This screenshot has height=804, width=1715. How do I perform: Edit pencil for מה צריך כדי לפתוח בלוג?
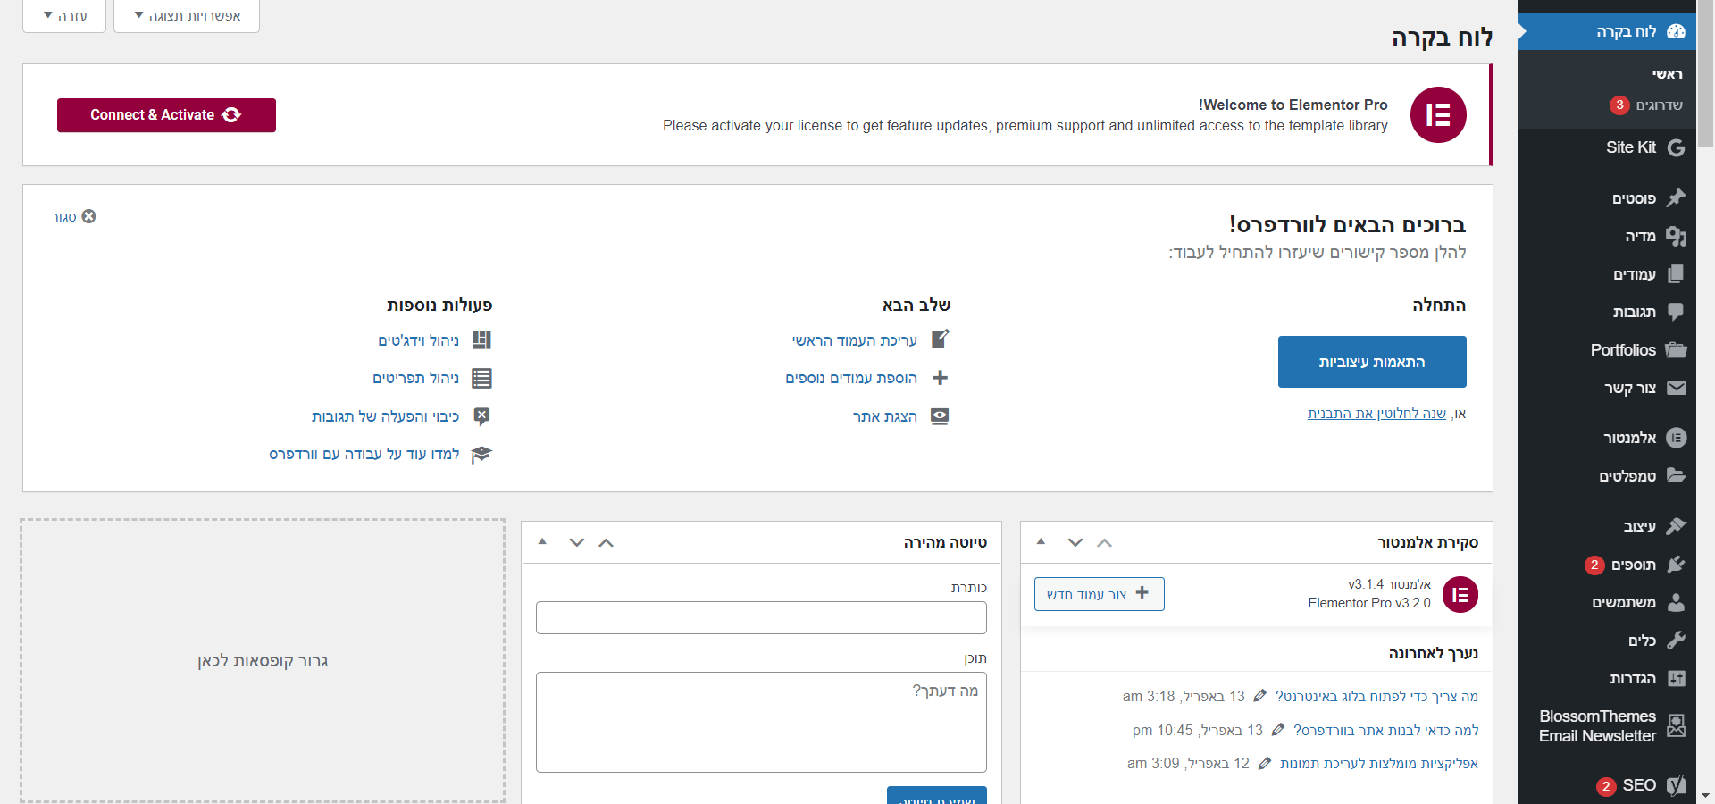tap(1259, 696)
